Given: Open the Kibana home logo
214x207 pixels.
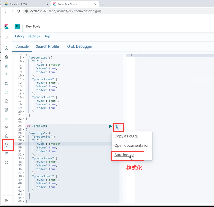Looking at the screenshot, I should tap(6, 26).
